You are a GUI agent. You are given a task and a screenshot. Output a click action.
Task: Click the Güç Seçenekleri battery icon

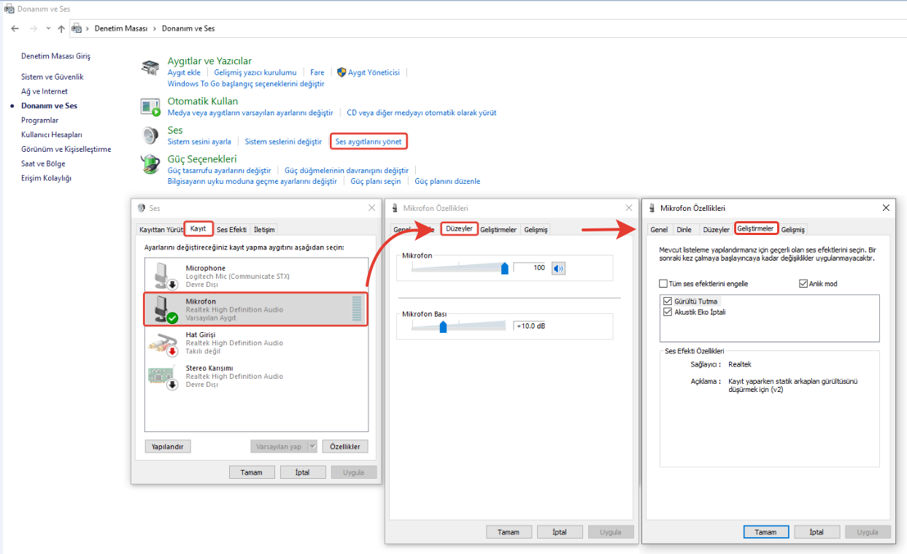point(150,163)
